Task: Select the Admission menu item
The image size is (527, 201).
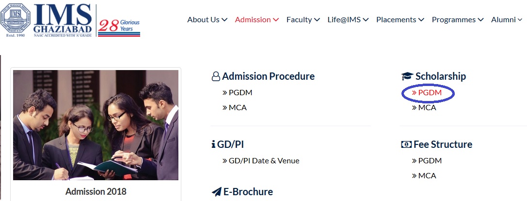Action: click(x=256, y=20)
